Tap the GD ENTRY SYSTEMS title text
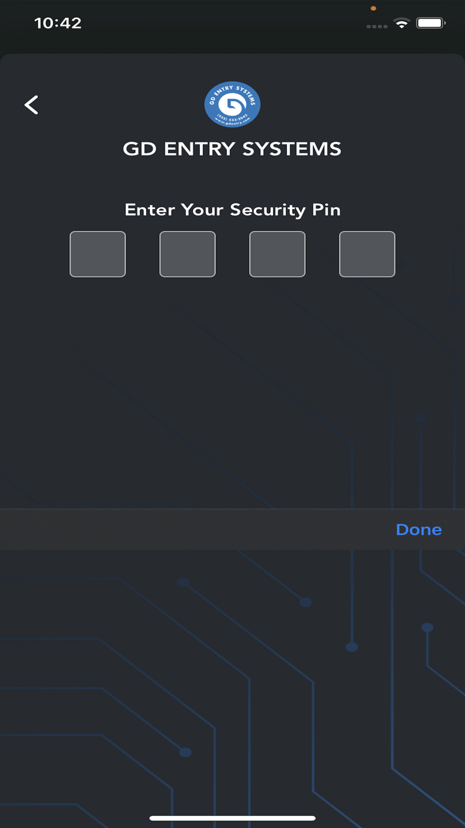The height and width of the screenshot is (828, 465). (x=232, y=149)
